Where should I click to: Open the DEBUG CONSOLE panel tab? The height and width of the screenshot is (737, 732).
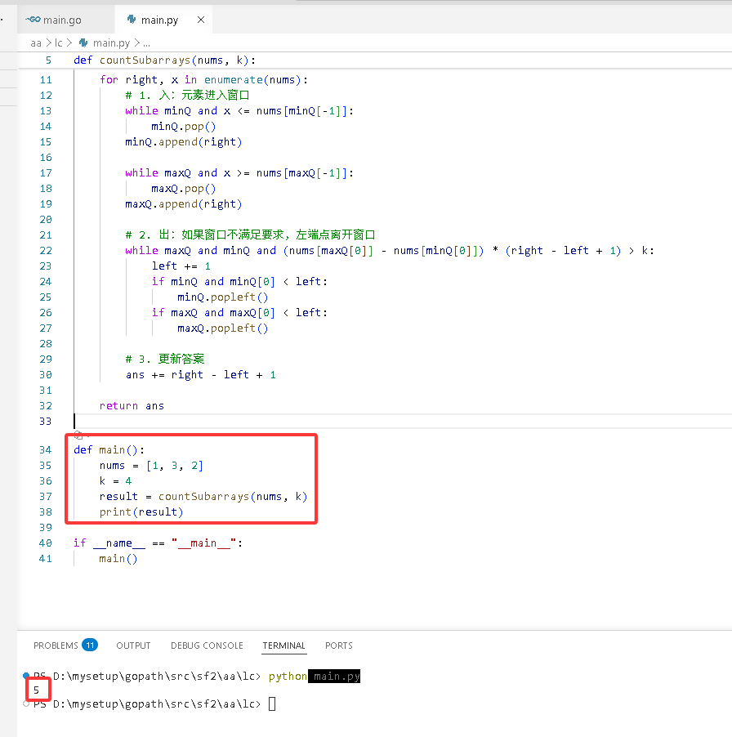click(x=207, y=645)
